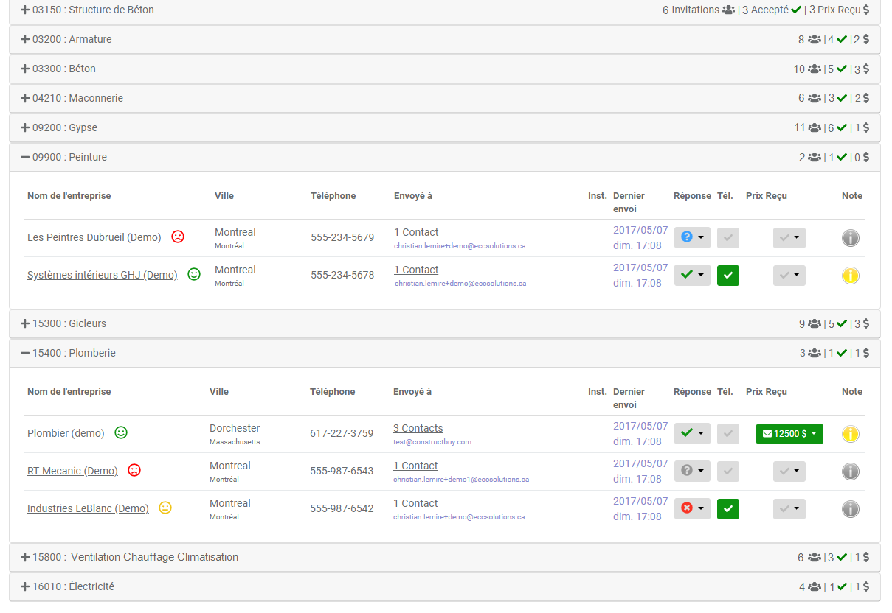
Task: Open yellow note icon for Plombier (demo)
Action: click(x=851, y=434)
